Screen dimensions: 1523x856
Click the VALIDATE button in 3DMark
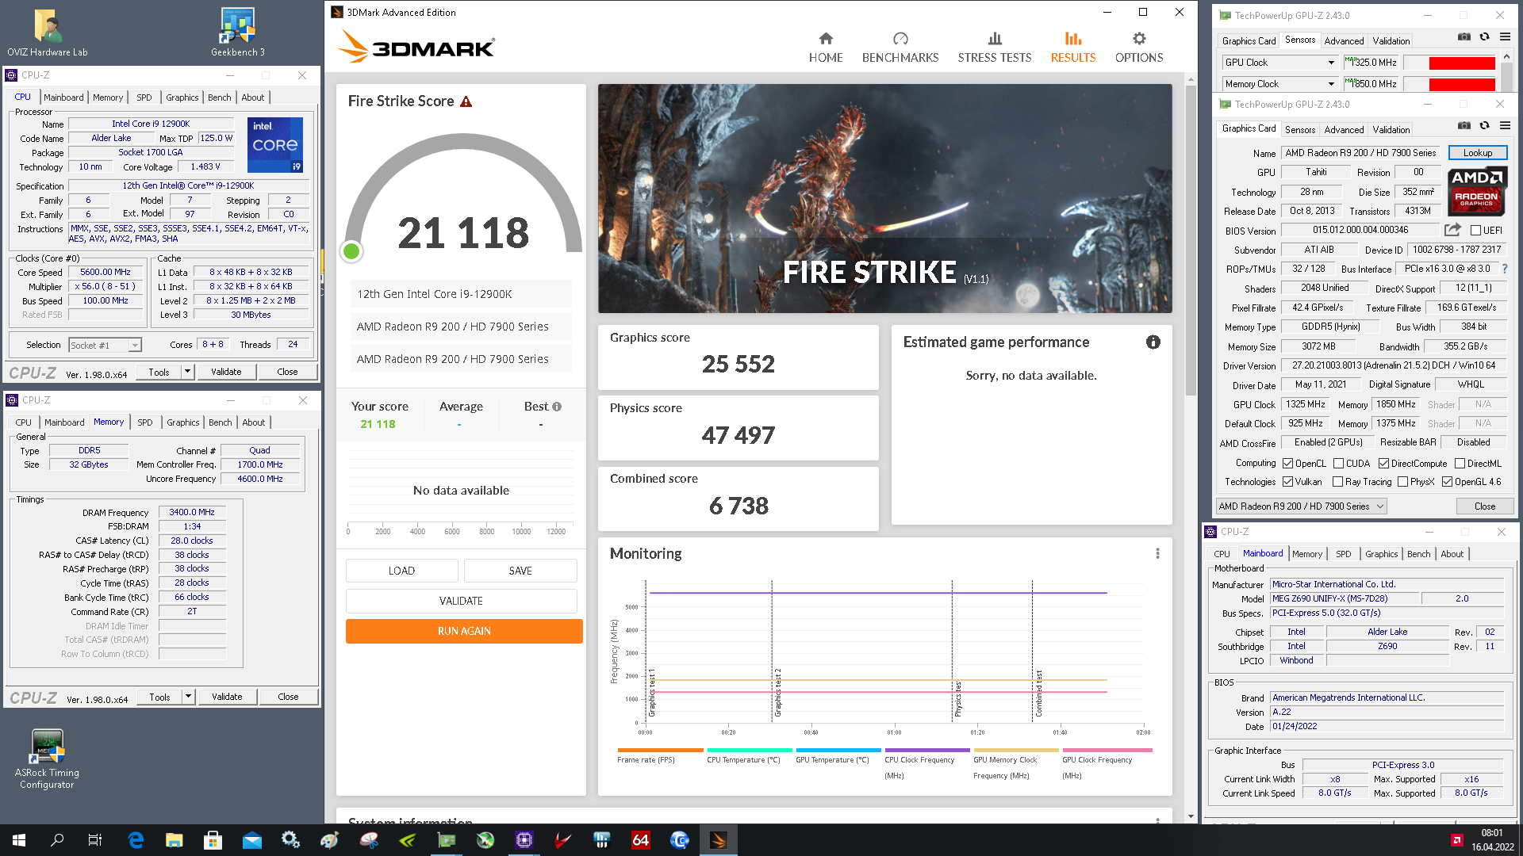click(x=461, y=601)
